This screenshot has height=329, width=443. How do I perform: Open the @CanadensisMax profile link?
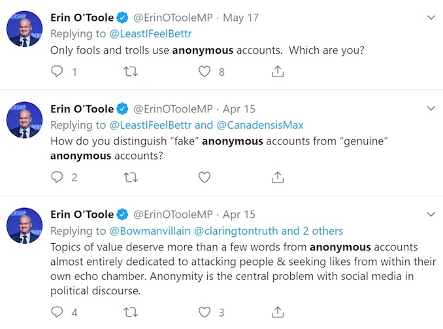point(260,125)
